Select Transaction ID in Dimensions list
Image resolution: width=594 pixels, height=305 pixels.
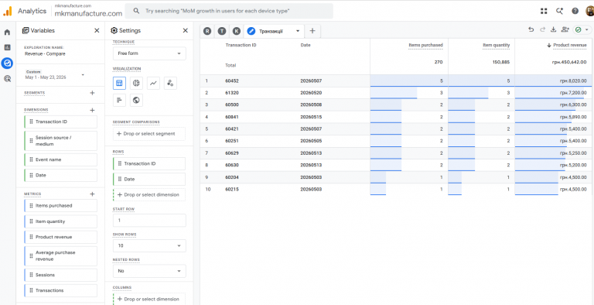coord(60,122)
